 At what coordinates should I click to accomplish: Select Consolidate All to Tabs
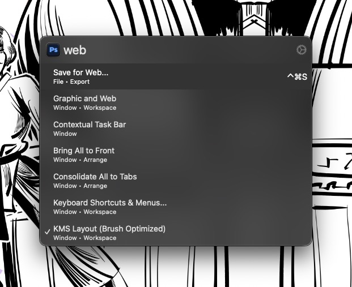click(95, 177)
